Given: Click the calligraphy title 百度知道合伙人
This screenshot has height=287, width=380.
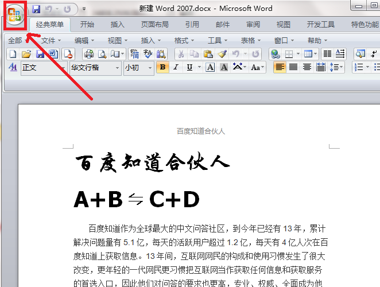Looking at the screenshot, I should (153, 162).
